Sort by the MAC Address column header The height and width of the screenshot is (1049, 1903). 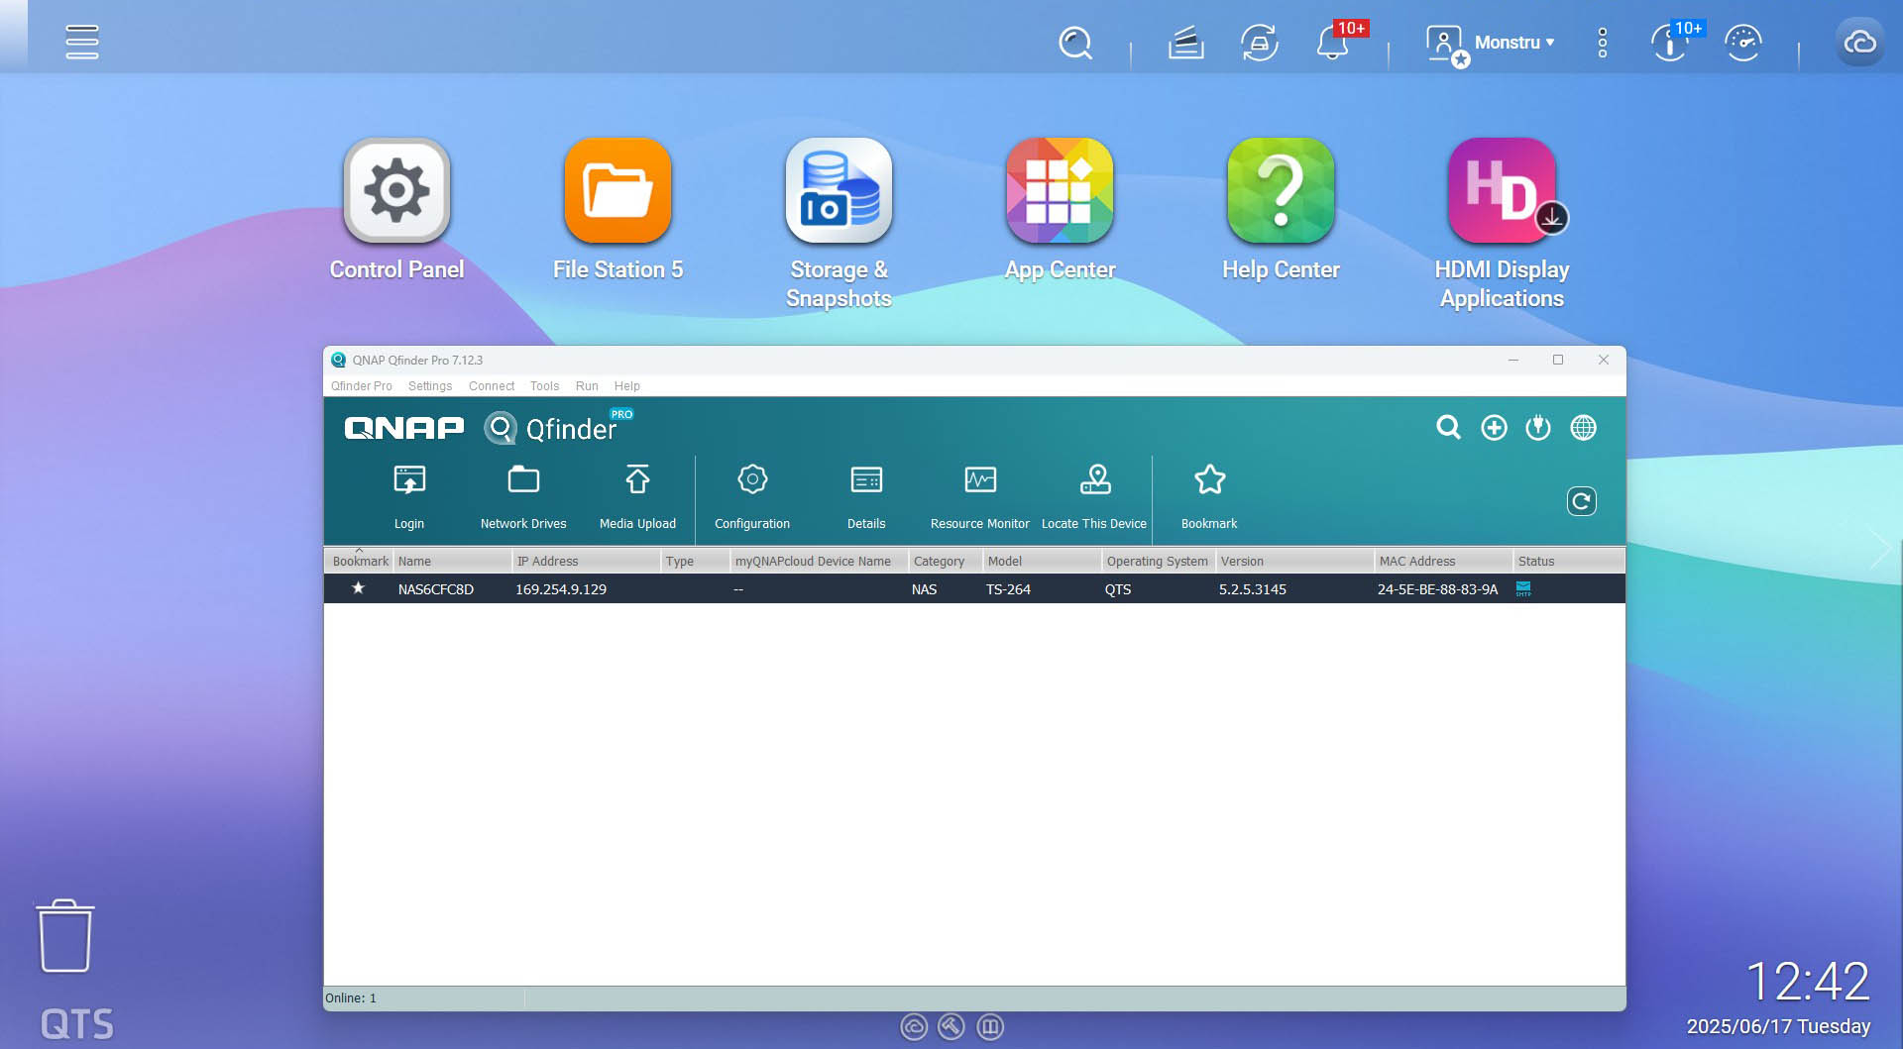coord(1443,561)
